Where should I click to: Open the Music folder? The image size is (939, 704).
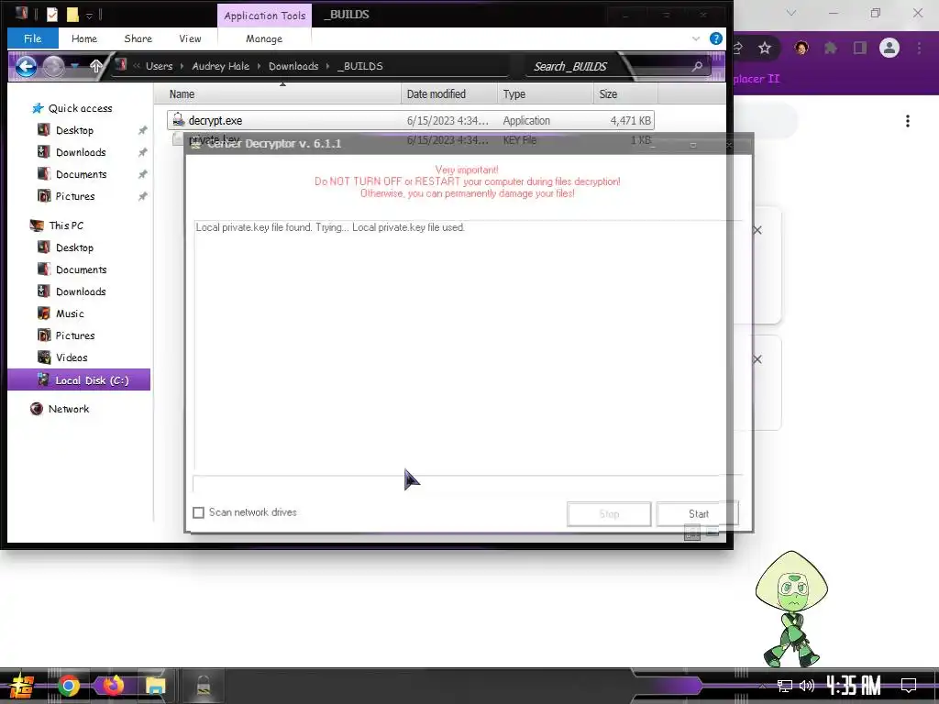click(x=70, y=313)
